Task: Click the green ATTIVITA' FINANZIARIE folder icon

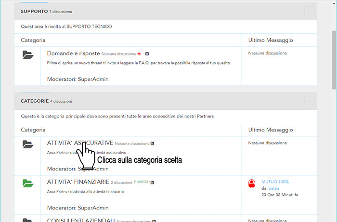Action: (x=28, y=183)
